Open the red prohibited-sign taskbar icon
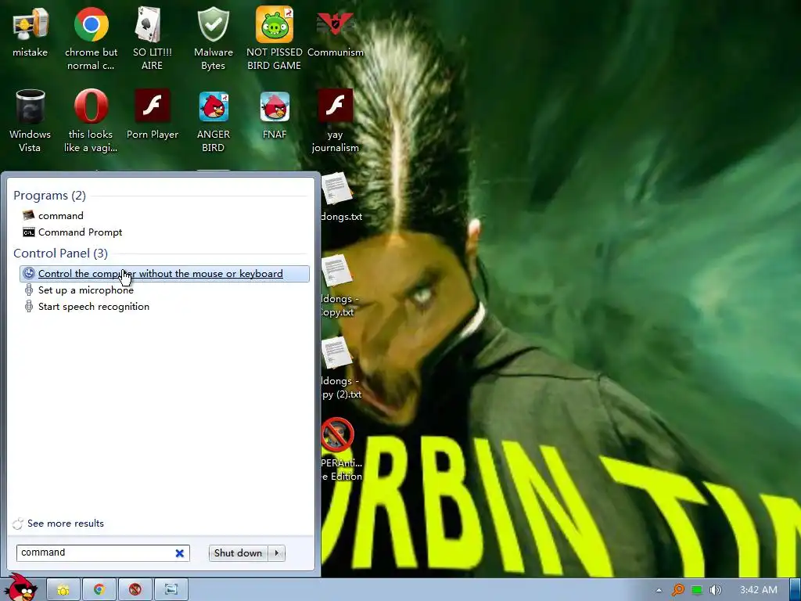Screen dimensions: 801x601 pos(135,590)
